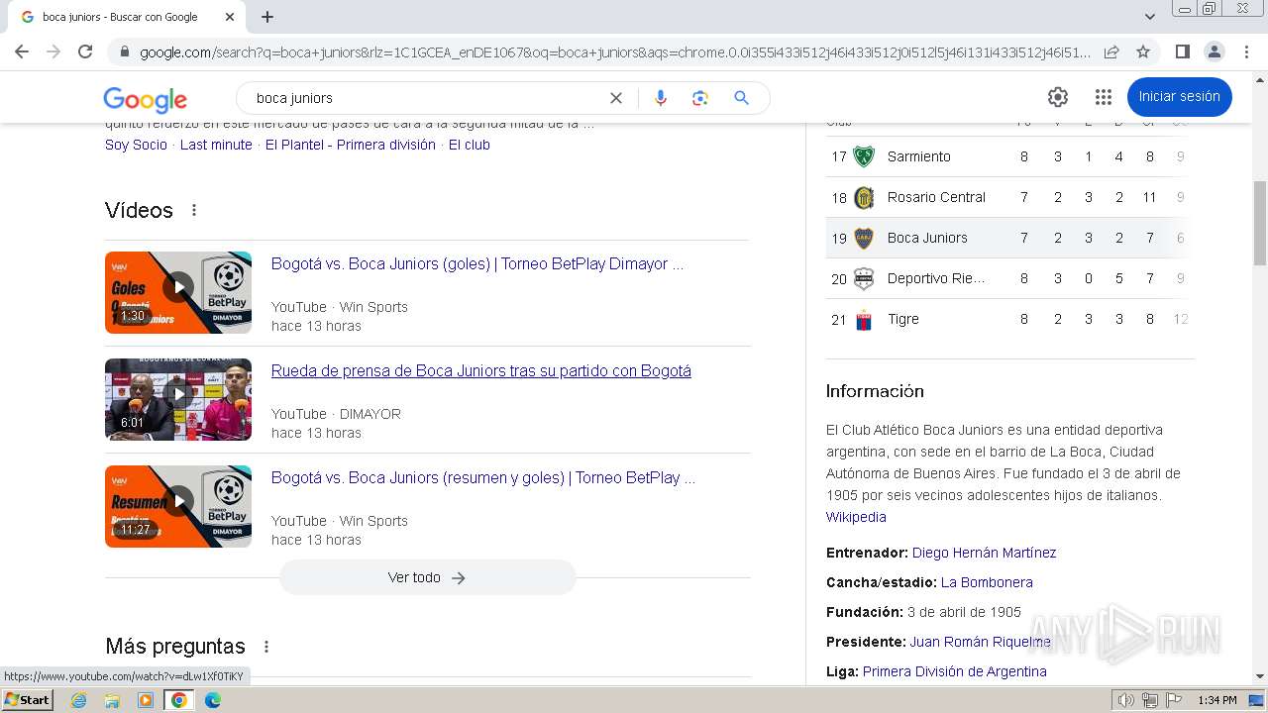This screenshot has width=1268, height=713.
Task: Open File Explorer from taskbar
Action: pyautogui.click(x=112, y=700)
